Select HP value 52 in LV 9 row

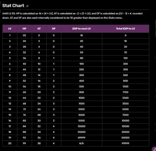tap(24, 81)
